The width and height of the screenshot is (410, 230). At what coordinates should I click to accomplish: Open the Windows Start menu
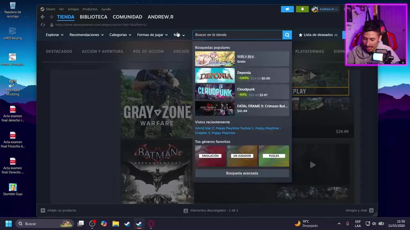pyautogui.click(x=9, y=224)
